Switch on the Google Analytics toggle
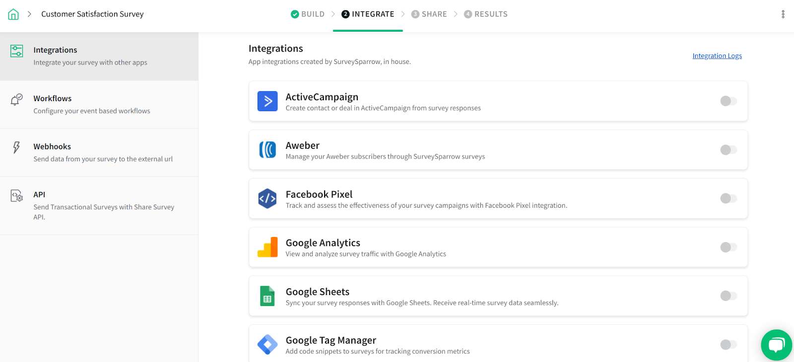The width and height of the screenshot is (794, 362). [728, 247]
